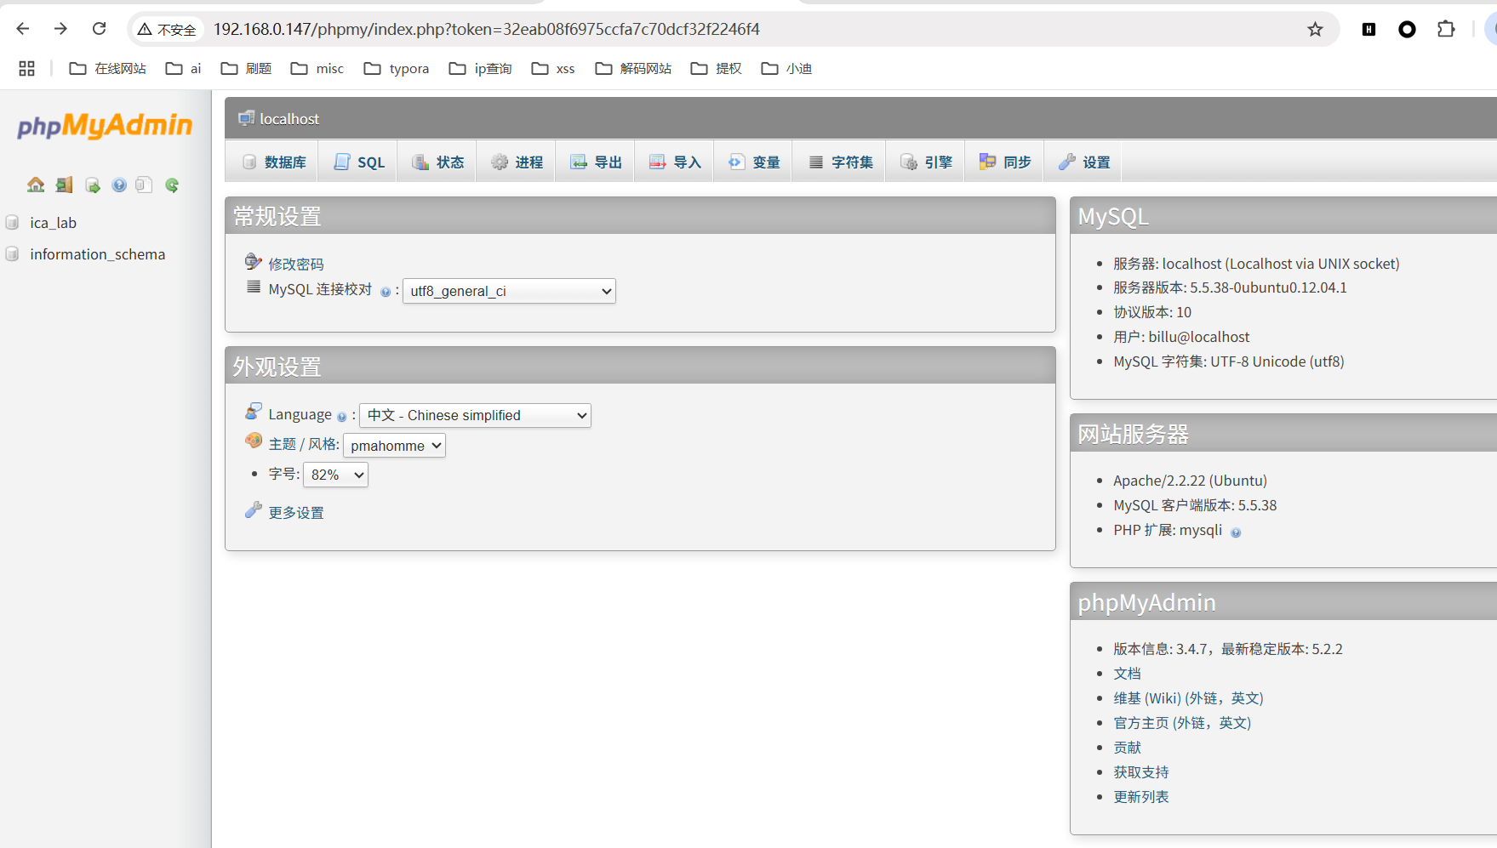Click the text 服务器版本: 5.5.38-0ubuntu0.12.04.1
Screen dimensions: 1497x848
(1230, 287)
